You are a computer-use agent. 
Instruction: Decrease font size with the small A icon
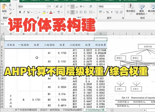click(x=61, y=7)
